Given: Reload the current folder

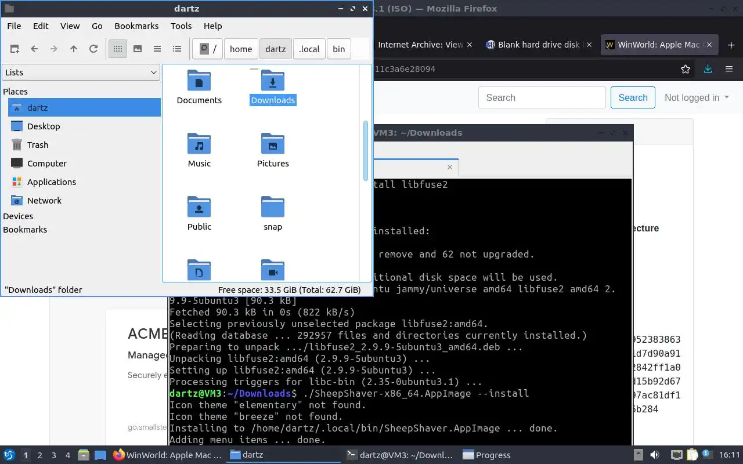Looking at the screenshot, I should [x=93, y=49].
